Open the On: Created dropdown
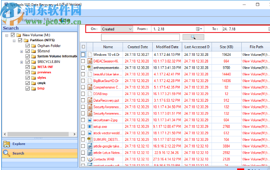 click(117, 29)
